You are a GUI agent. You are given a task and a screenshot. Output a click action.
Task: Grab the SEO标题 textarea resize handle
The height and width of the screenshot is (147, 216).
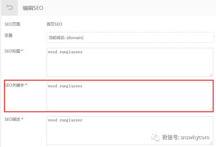(x=211, y=75)
